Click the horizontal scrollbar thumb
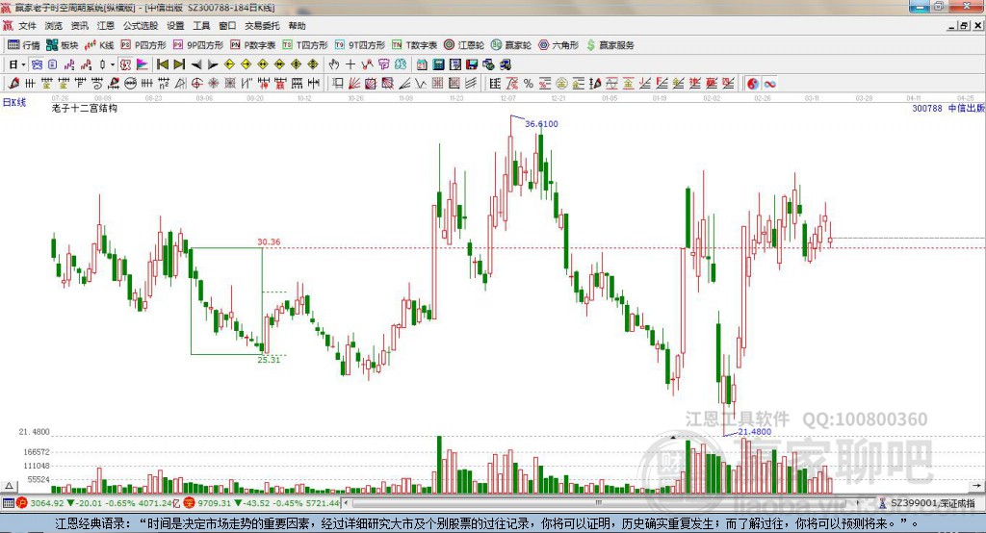This screenshot has width=986, height=533. coord(599,503)
